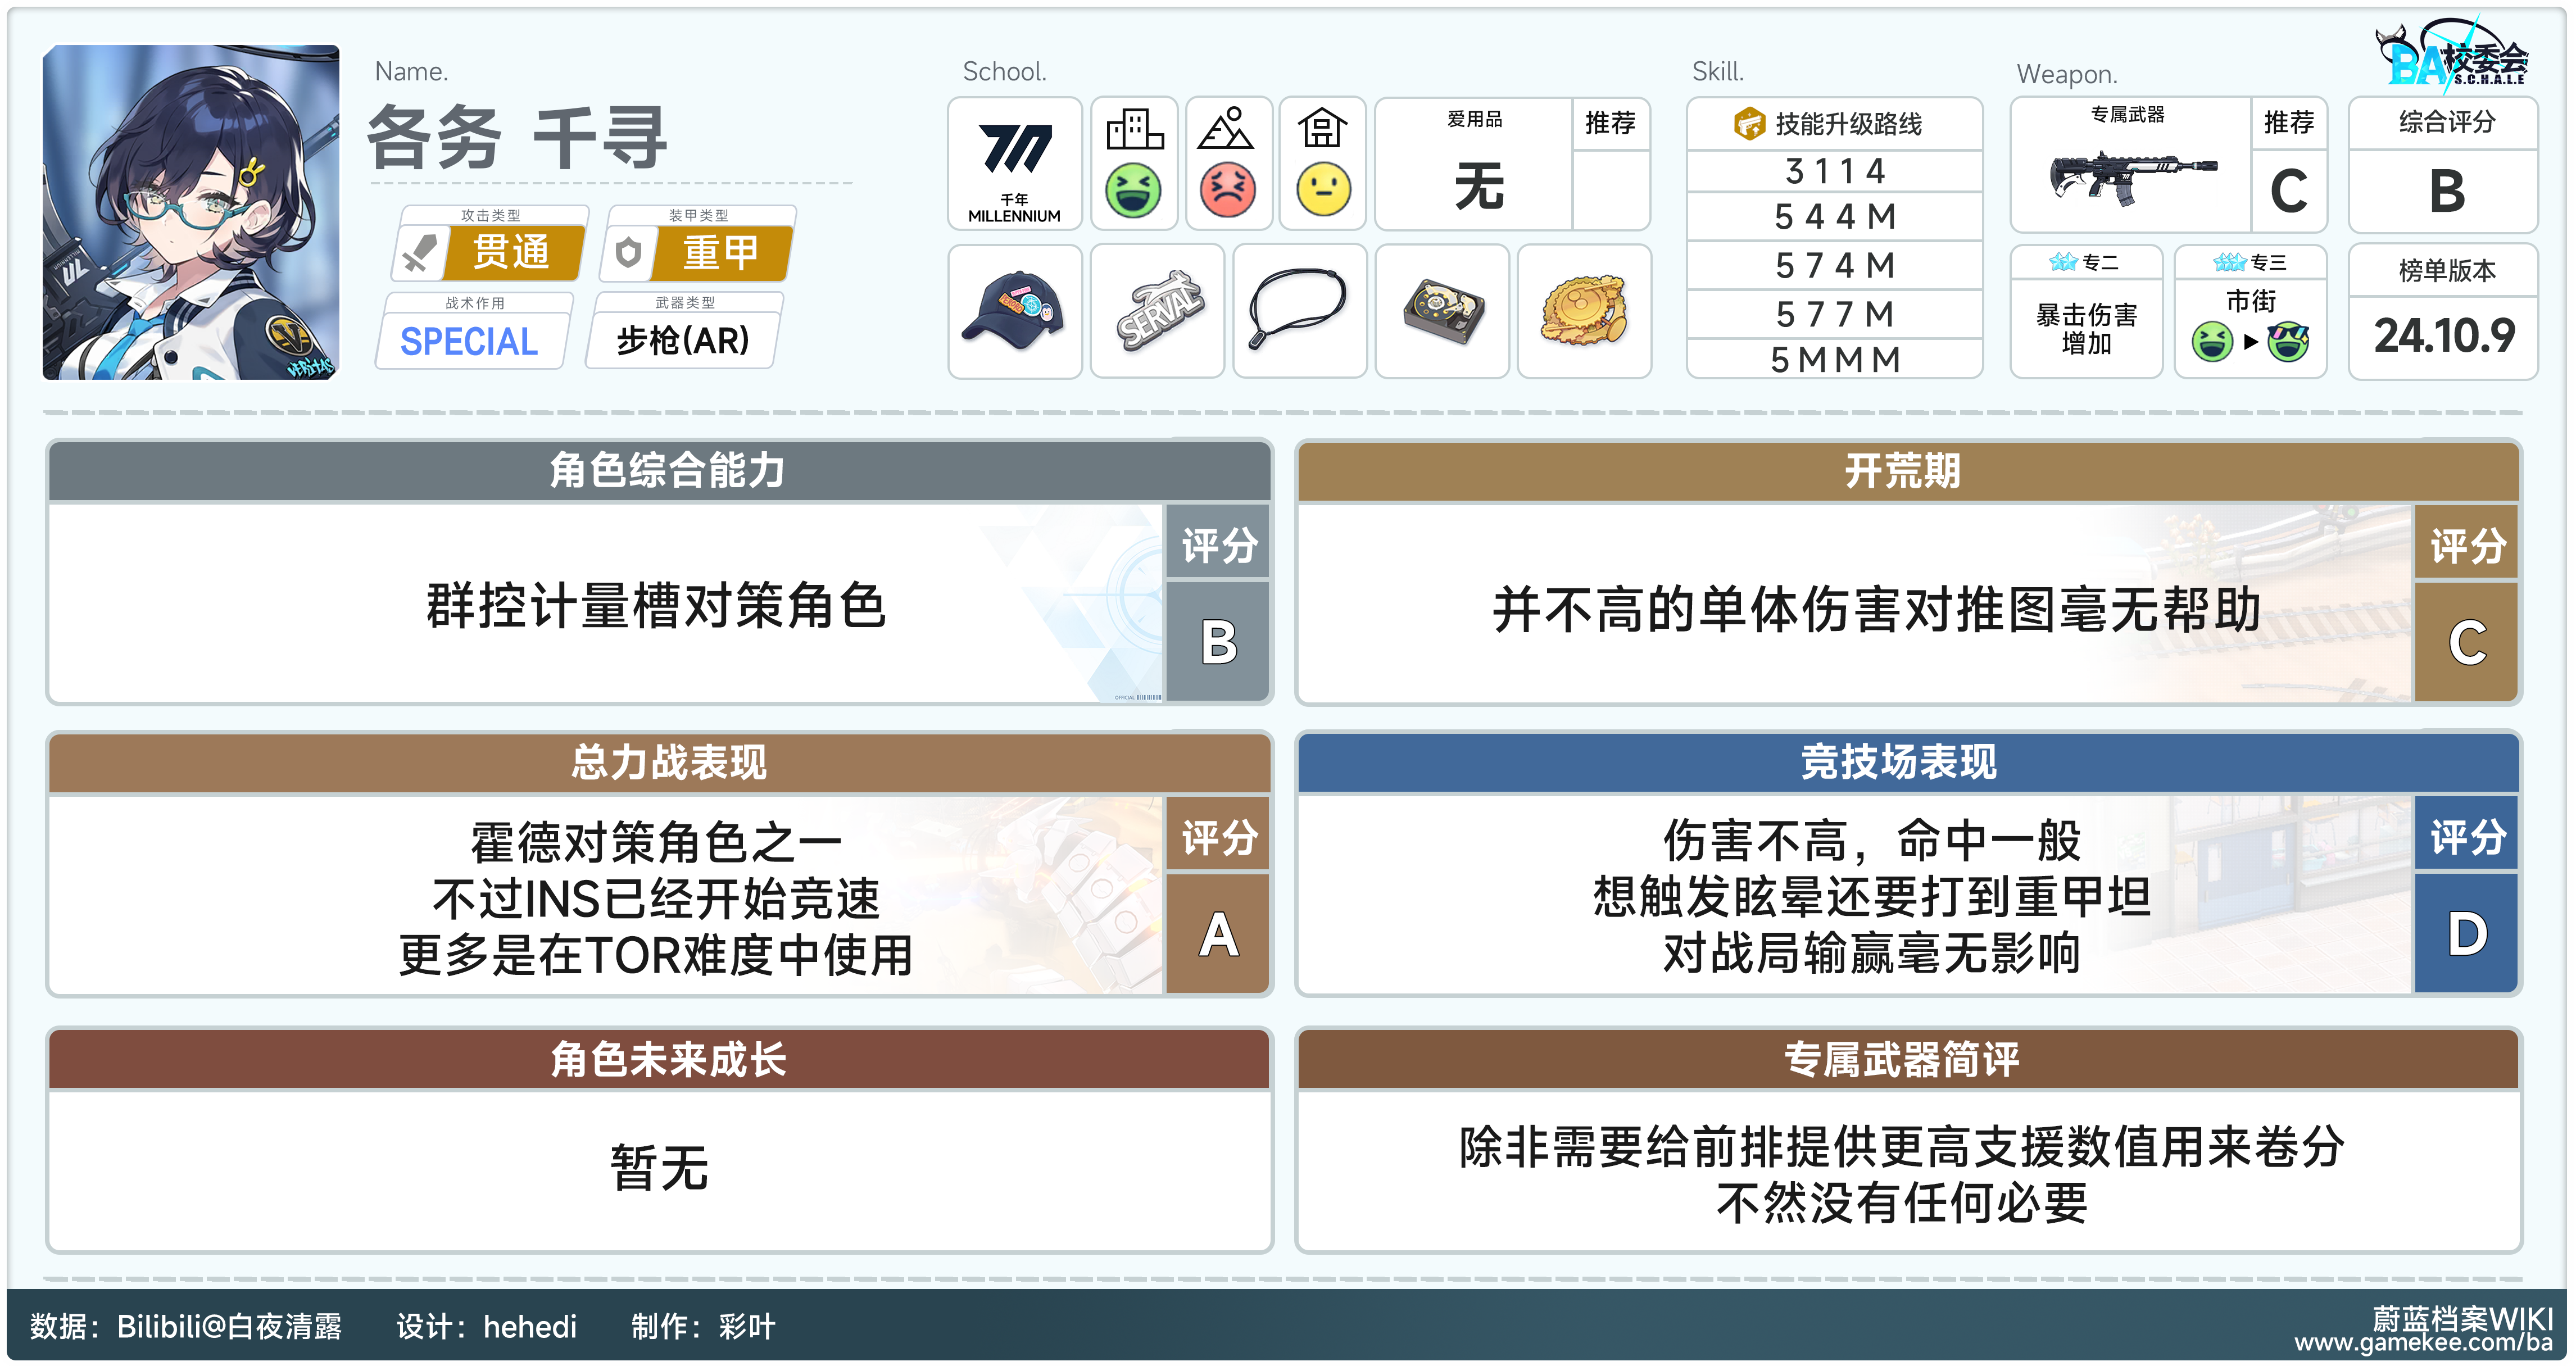
Task: Click the 设计: hehedi credit
Action: point(486,1326)
